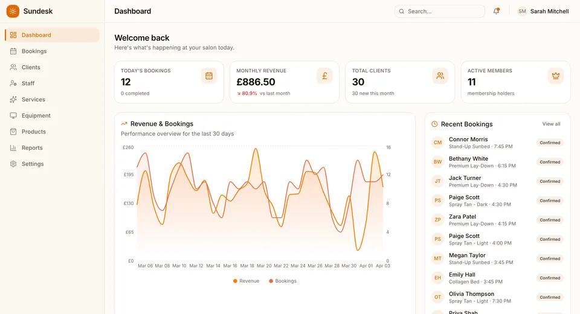Open Products from the sidebar
This screenshot has width=580, height=314.
52,132
